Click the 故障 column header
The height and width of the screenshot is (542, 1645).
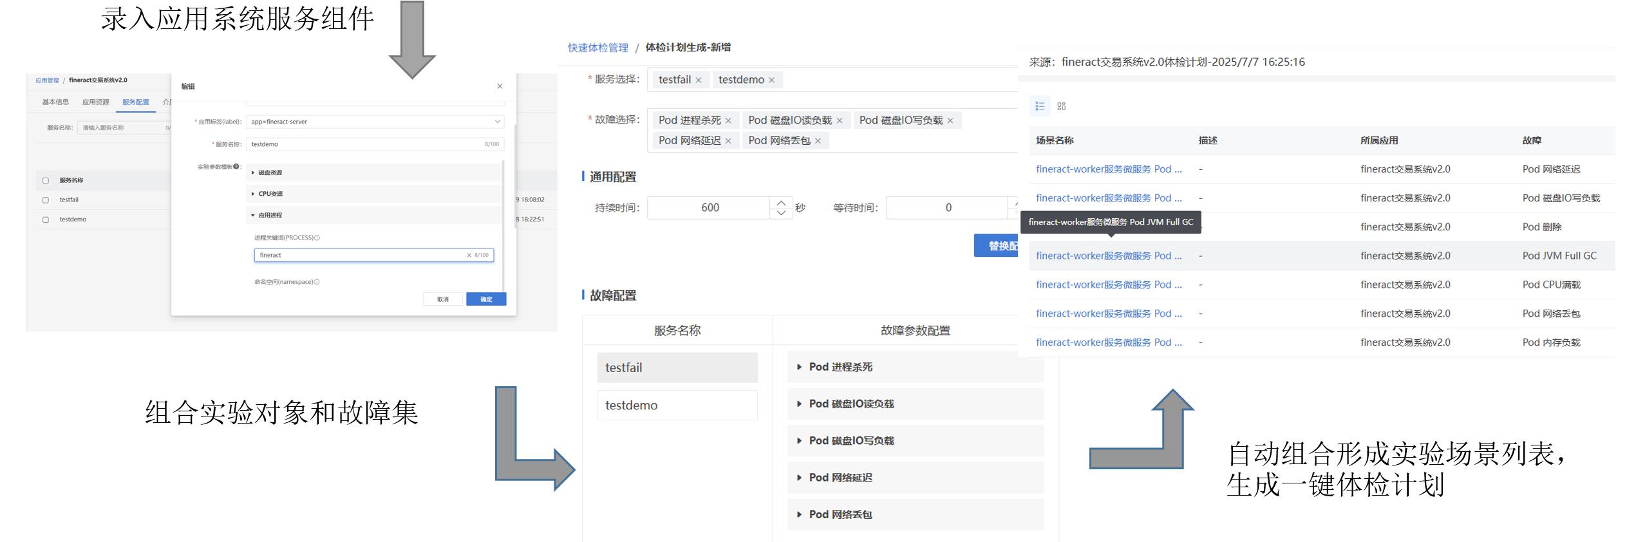point(1532,140)
